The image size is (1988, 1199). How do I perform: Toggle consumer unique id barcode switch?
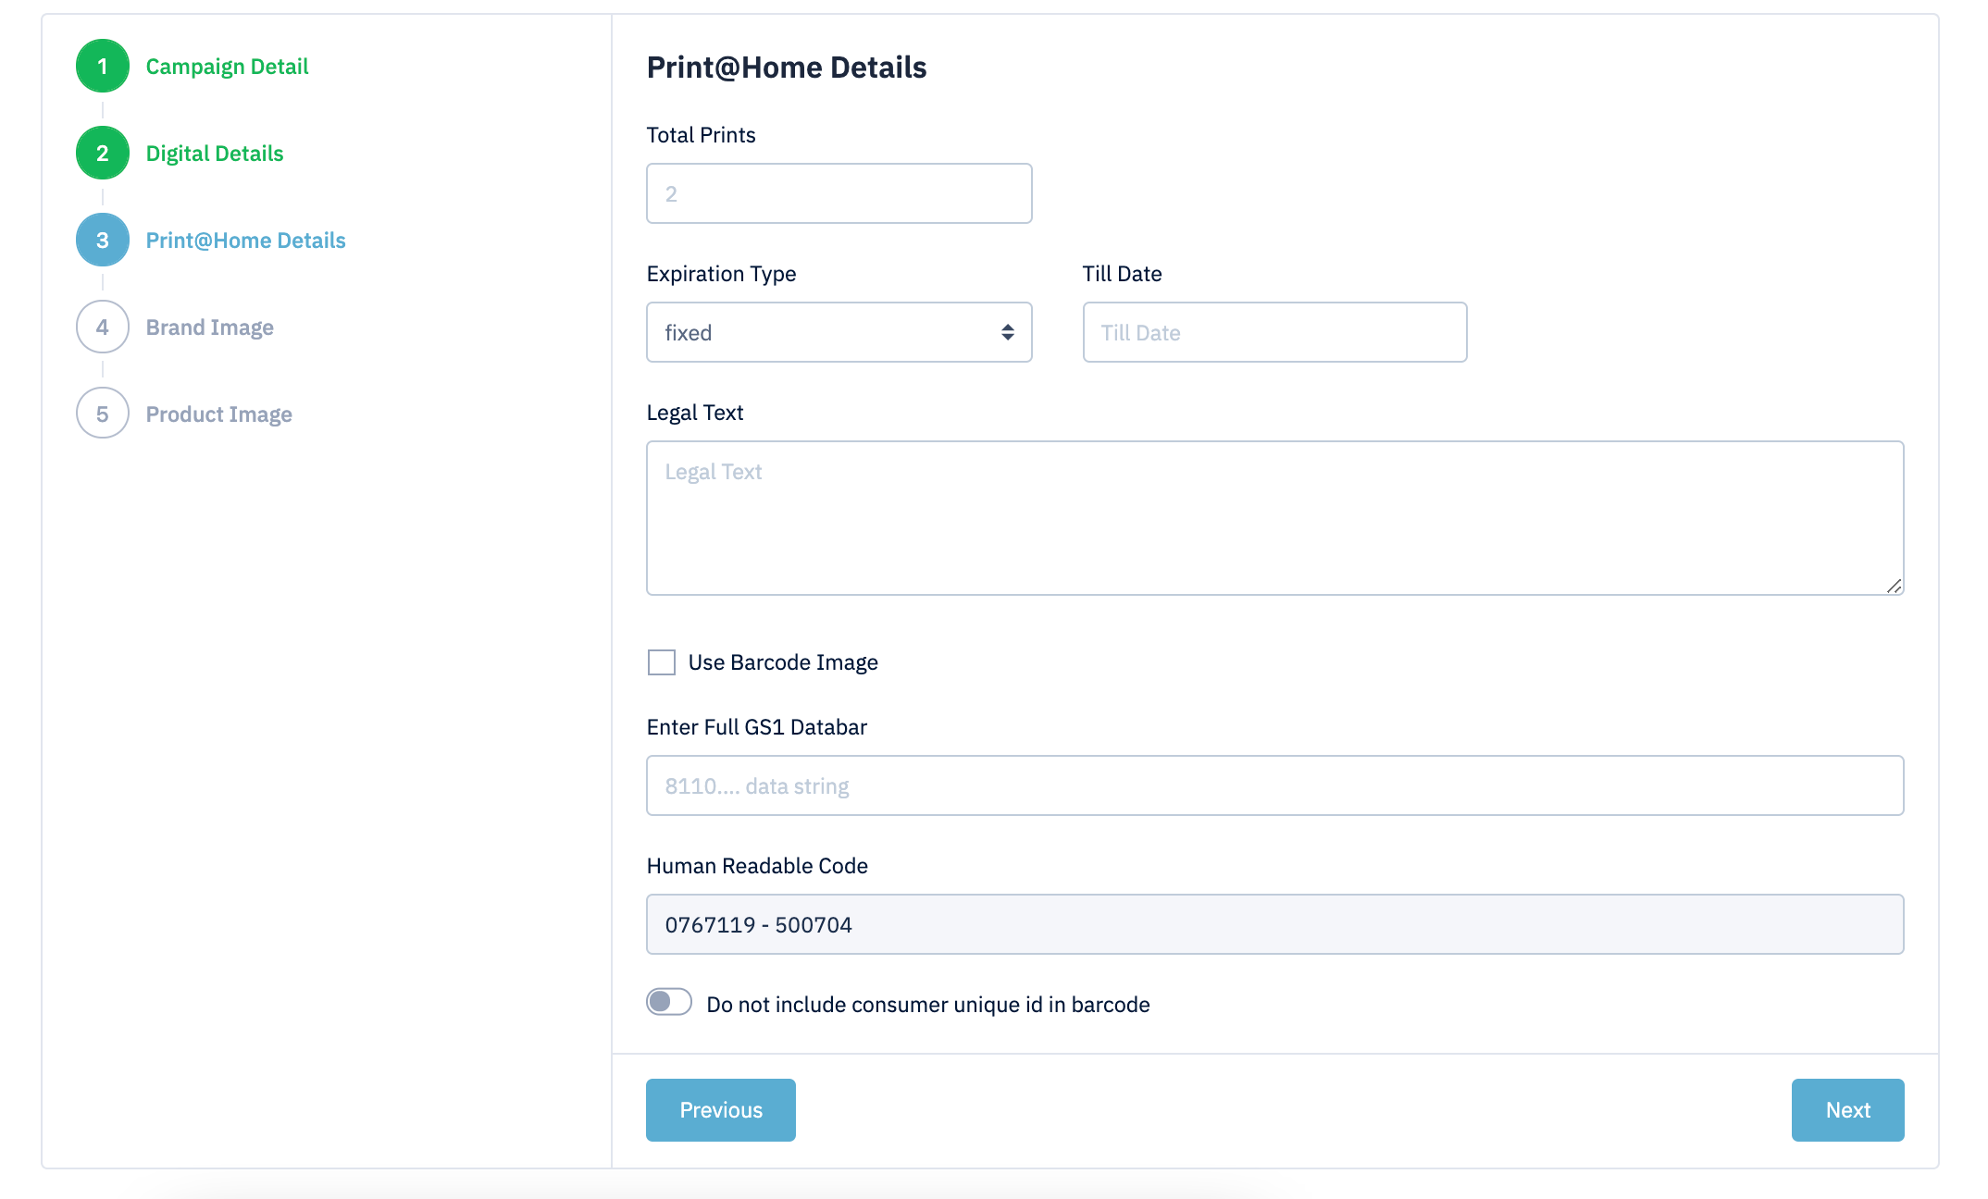pyautogui.click(x=669, y=1003)
